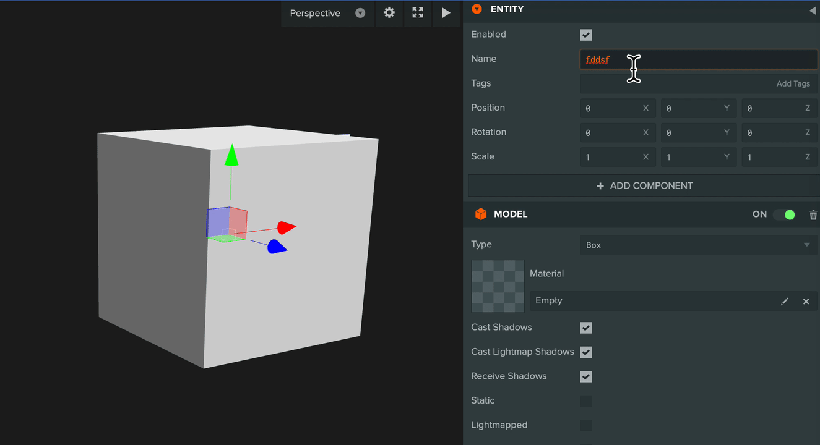
Task: Remove the Empty material with the X icon
Action: 806,301
